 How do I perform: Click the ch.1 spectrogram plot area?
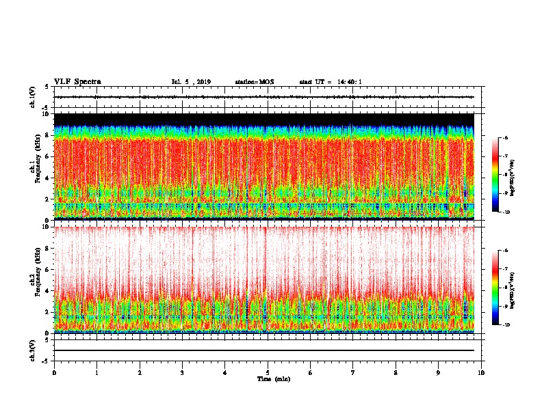point(264,167)
